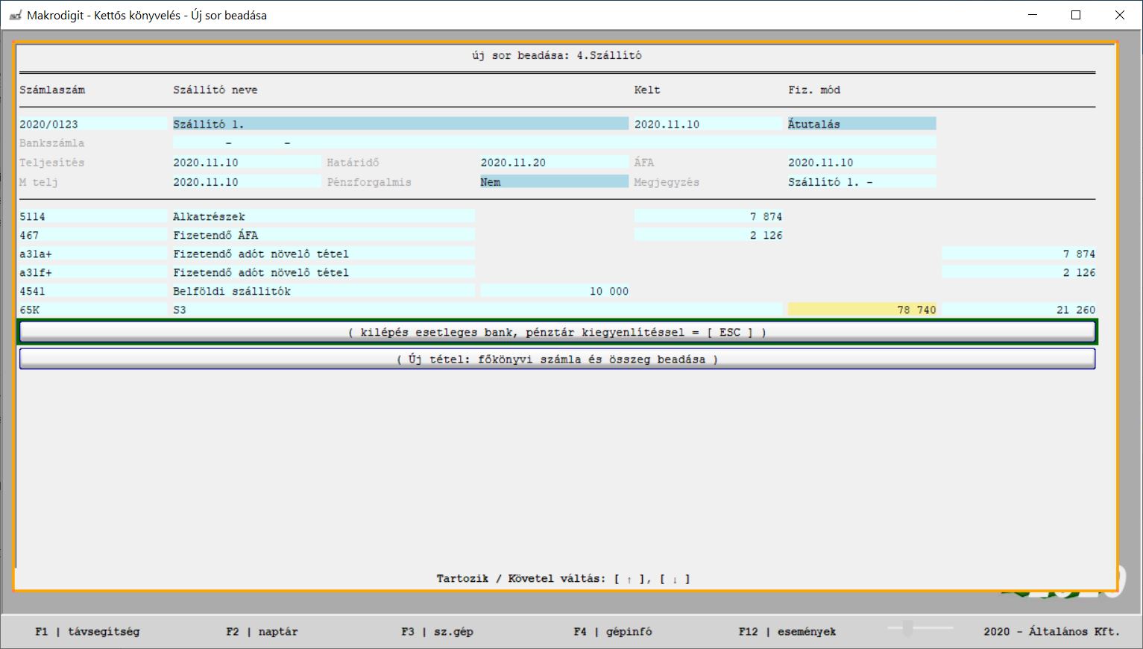Select account code 5114
The height and width of the screenshot is (649, 1143).
(95, 216)
